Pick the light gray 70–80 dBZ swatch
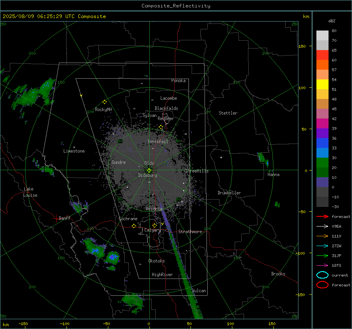Screen dimensions: 352x329 [x=322, y=36]
